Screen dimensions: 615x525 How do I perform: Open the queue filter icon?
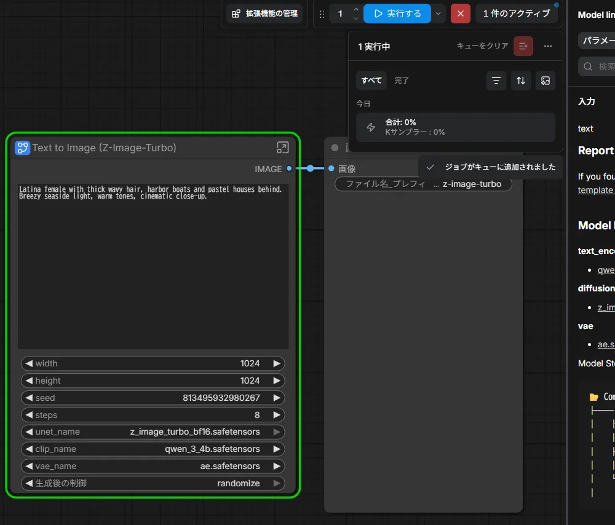pyautogui.click(x=496, y=81)
